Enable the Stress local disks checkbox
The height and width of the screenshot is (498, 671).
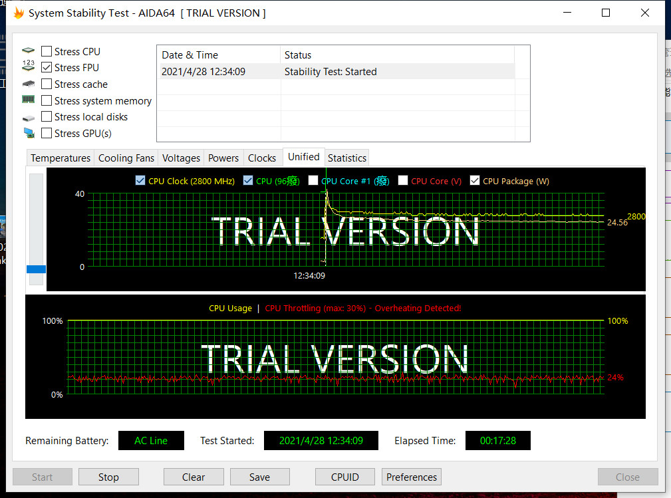pyautogui.click(x=46, y=117)
